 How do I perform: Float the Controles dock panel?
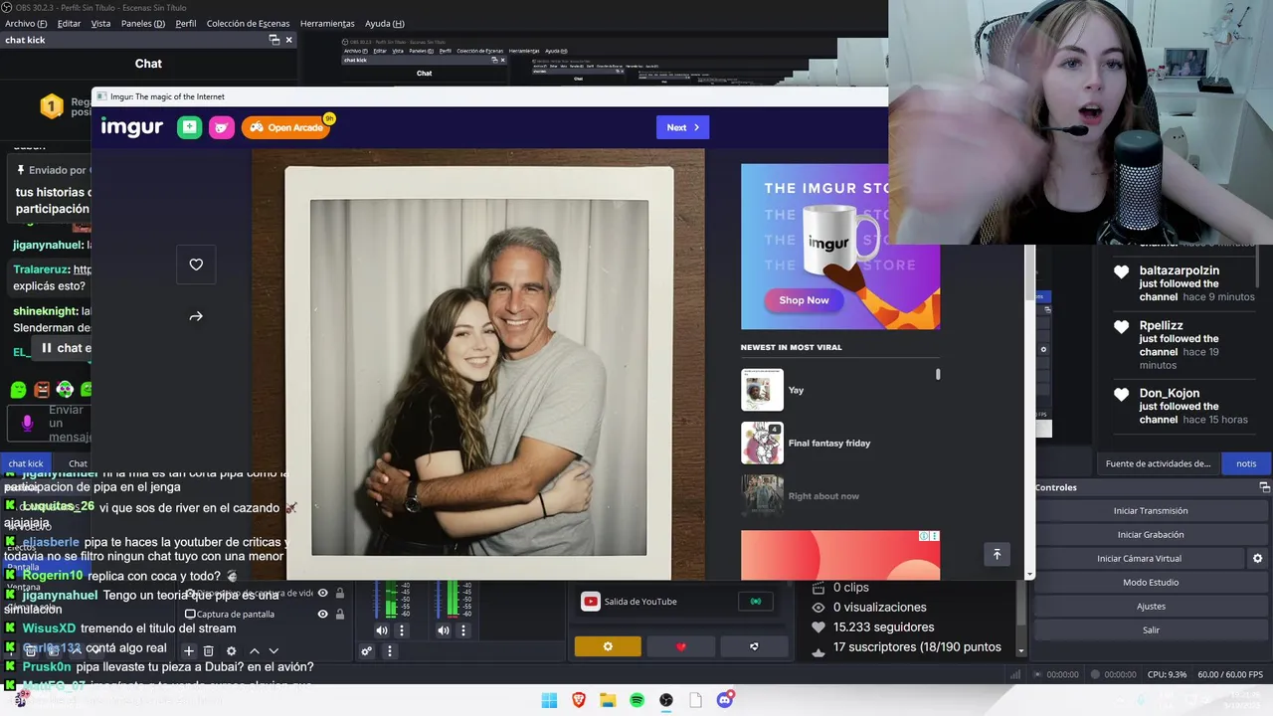1264,487
